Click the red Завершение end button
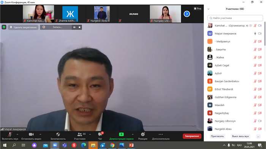Viewport: 266px width, 149px height. click(192, 136)
